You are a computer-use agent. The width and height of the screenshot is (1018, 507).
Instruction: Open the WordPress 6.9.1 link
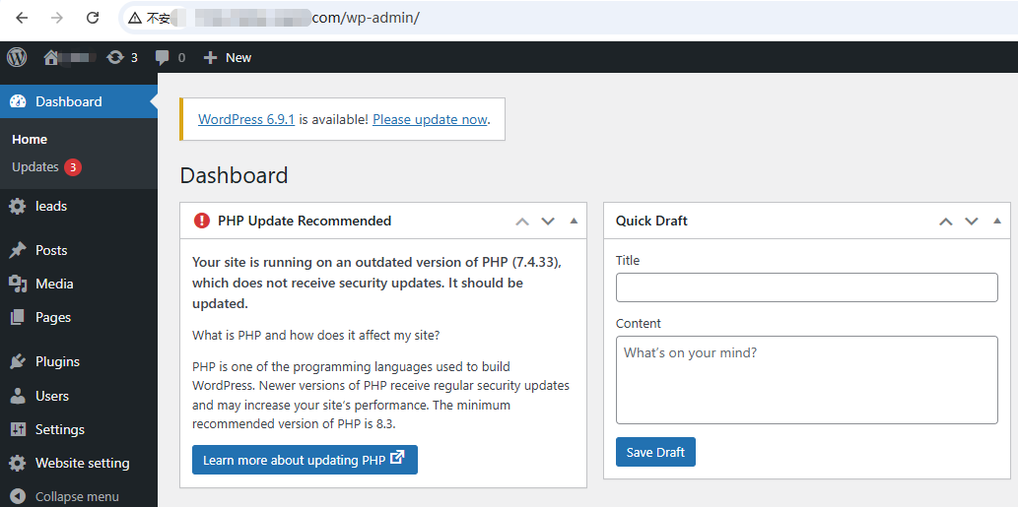point(246,119)
